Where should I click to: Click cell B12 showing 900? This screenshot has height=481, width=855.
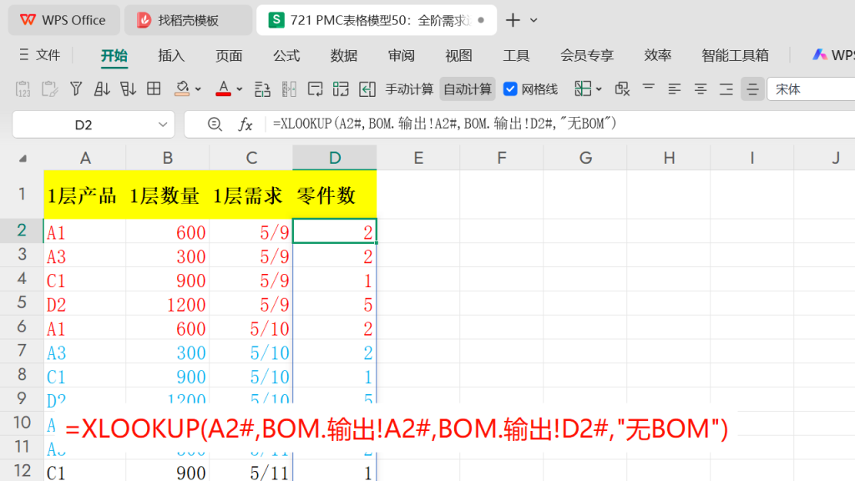167,472
